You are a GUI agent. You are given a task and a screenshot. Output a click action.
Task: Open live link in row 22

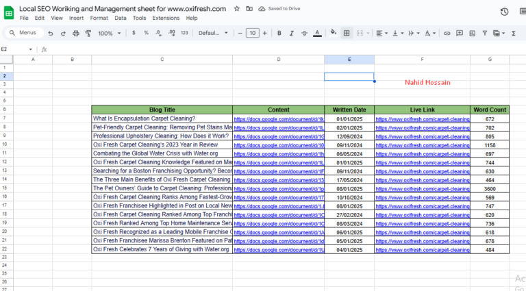pyautogui.click(x=423, y=250)
